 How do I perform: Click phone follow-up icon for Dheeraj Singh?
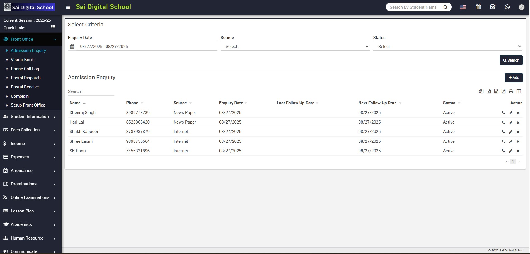(503, 113)
